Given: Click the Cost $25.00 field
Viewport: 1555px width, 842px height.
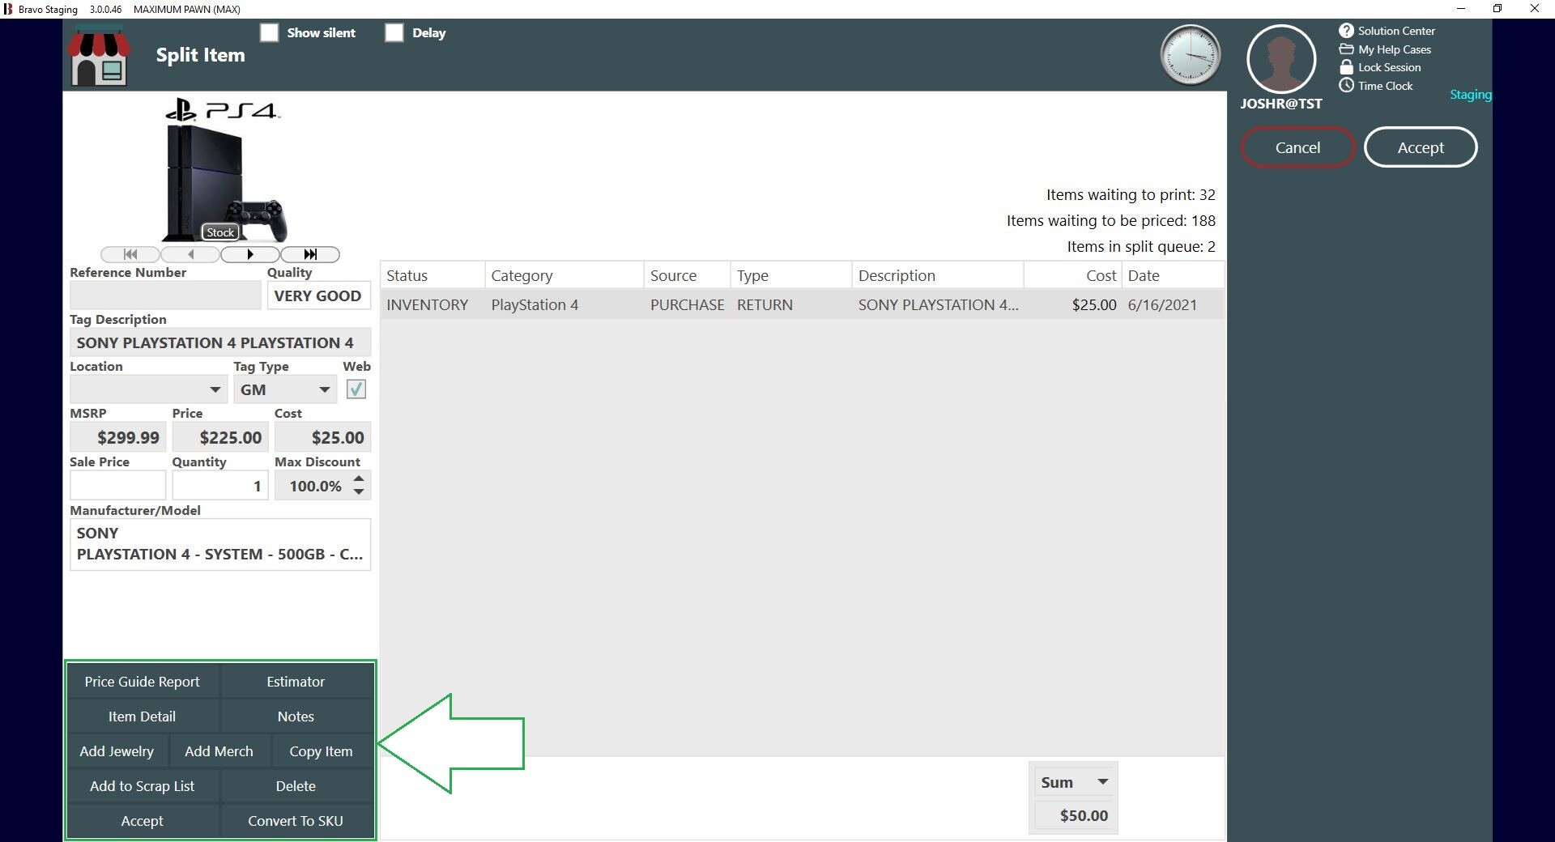Looking at the screenshot, I should pyautogui.click(x=322, y=437).
